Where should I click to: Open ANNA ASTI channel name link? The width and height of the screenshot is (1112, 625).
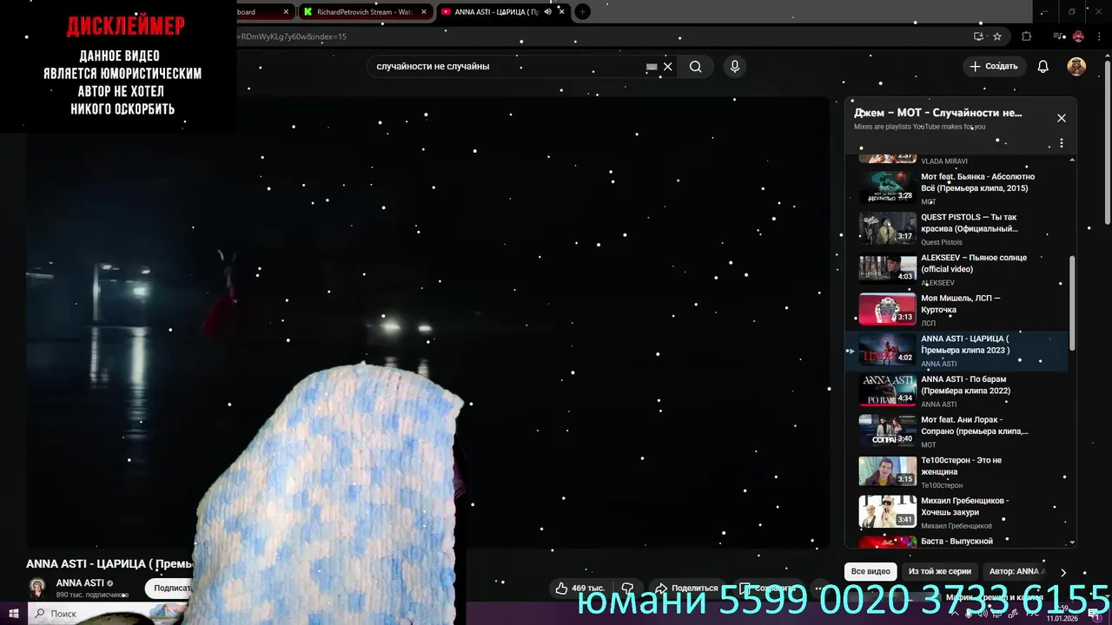pyautogui.click(x=80, y=583)
